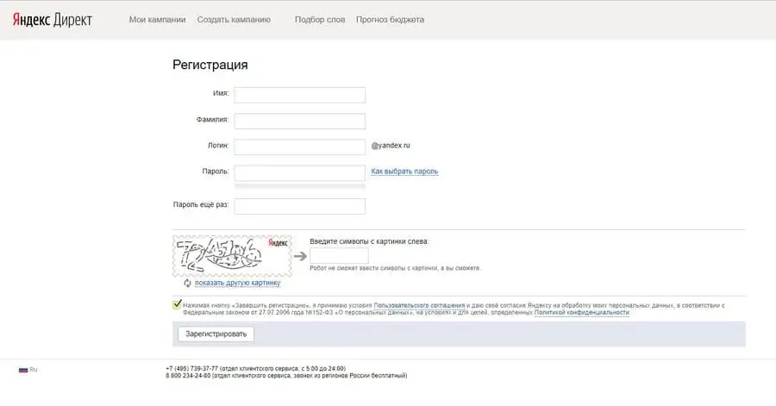776x406 pixels.
Task: Open Мои кампании menu item
Action: point(157,20)
